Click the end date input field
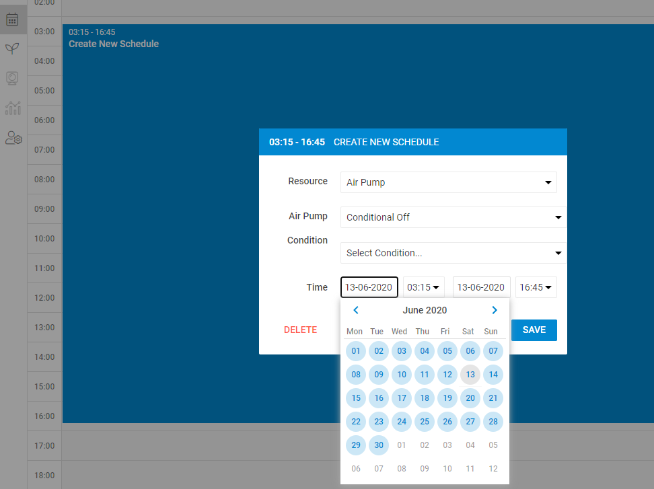This screenshot has height=489, width=654. (x=481, y=287)
